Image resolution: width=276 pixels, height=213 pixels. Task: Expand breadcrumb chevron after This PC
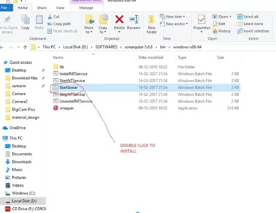tap(59, 47)
